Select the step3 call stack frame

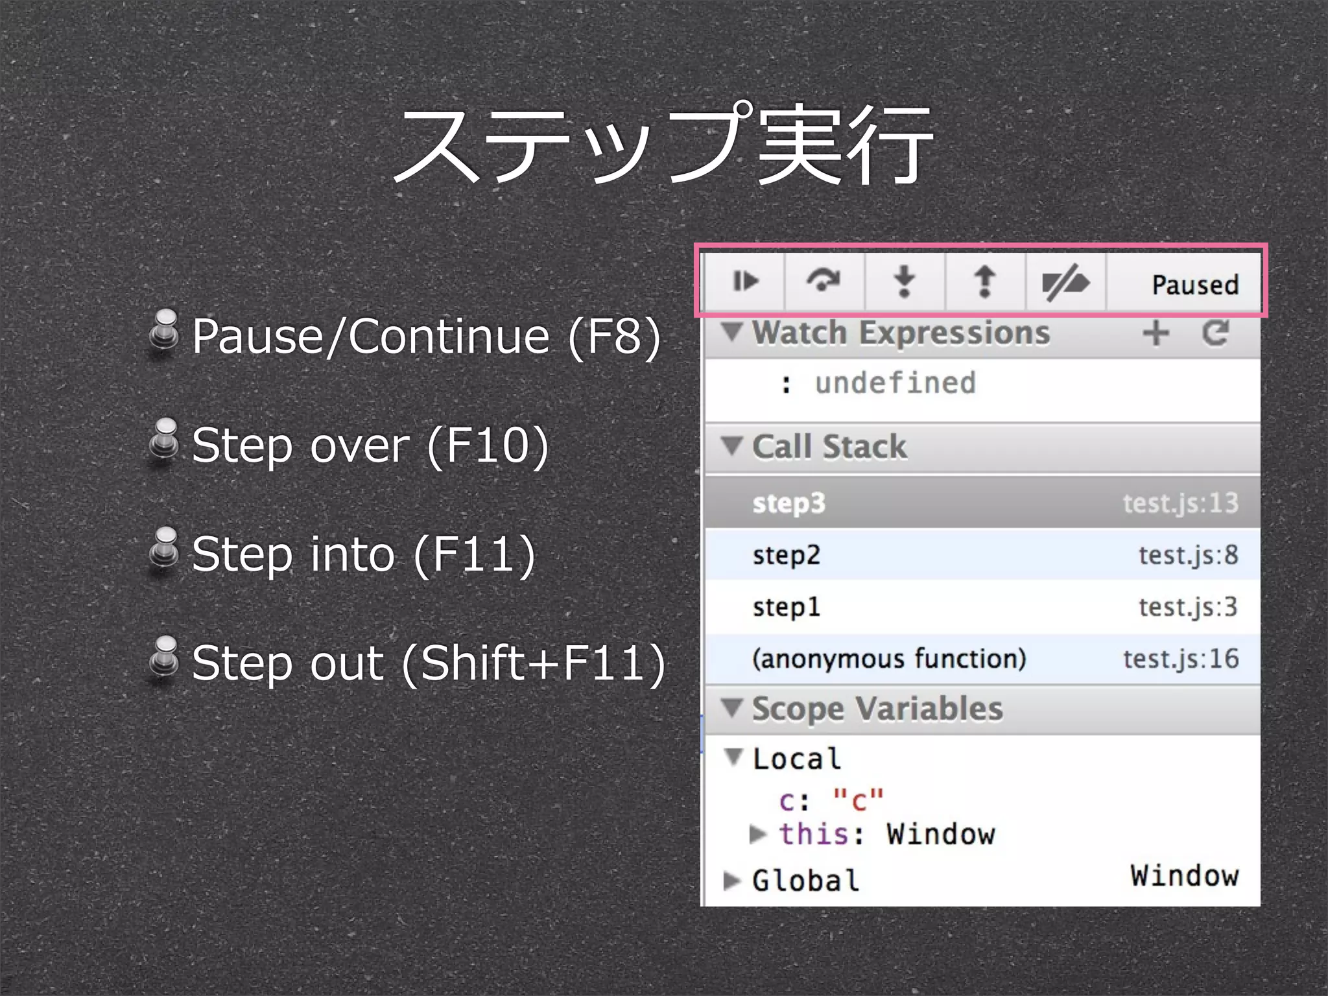coord(982,503)
